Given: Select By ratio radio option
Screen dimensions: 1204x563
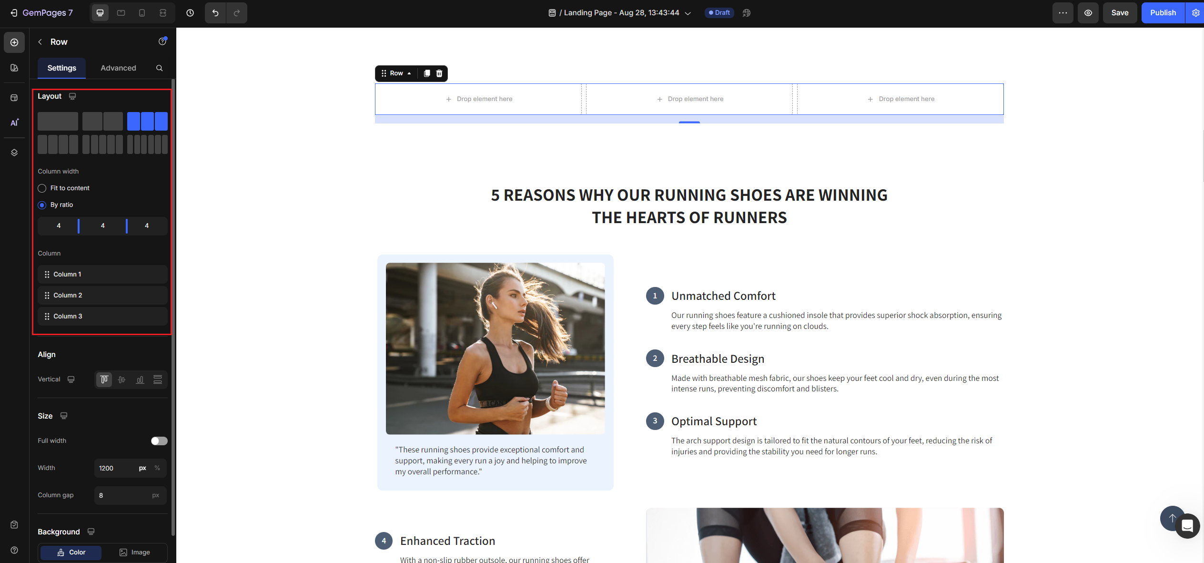Looking at the screenshot, I should 42,205.
